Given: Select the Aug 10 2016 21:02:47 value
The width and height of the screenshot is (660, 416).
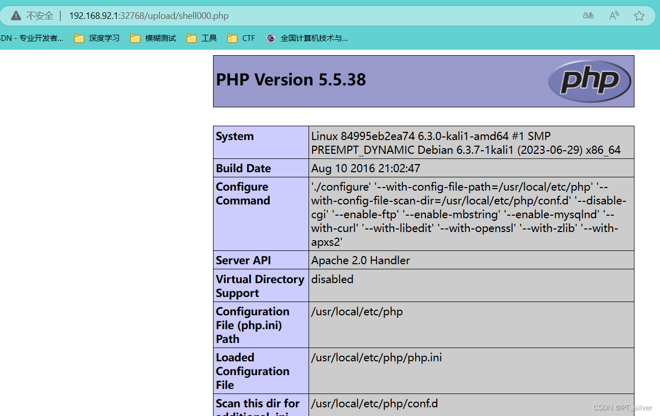Looking at the screenshot, I should click(x=366, y=168).
